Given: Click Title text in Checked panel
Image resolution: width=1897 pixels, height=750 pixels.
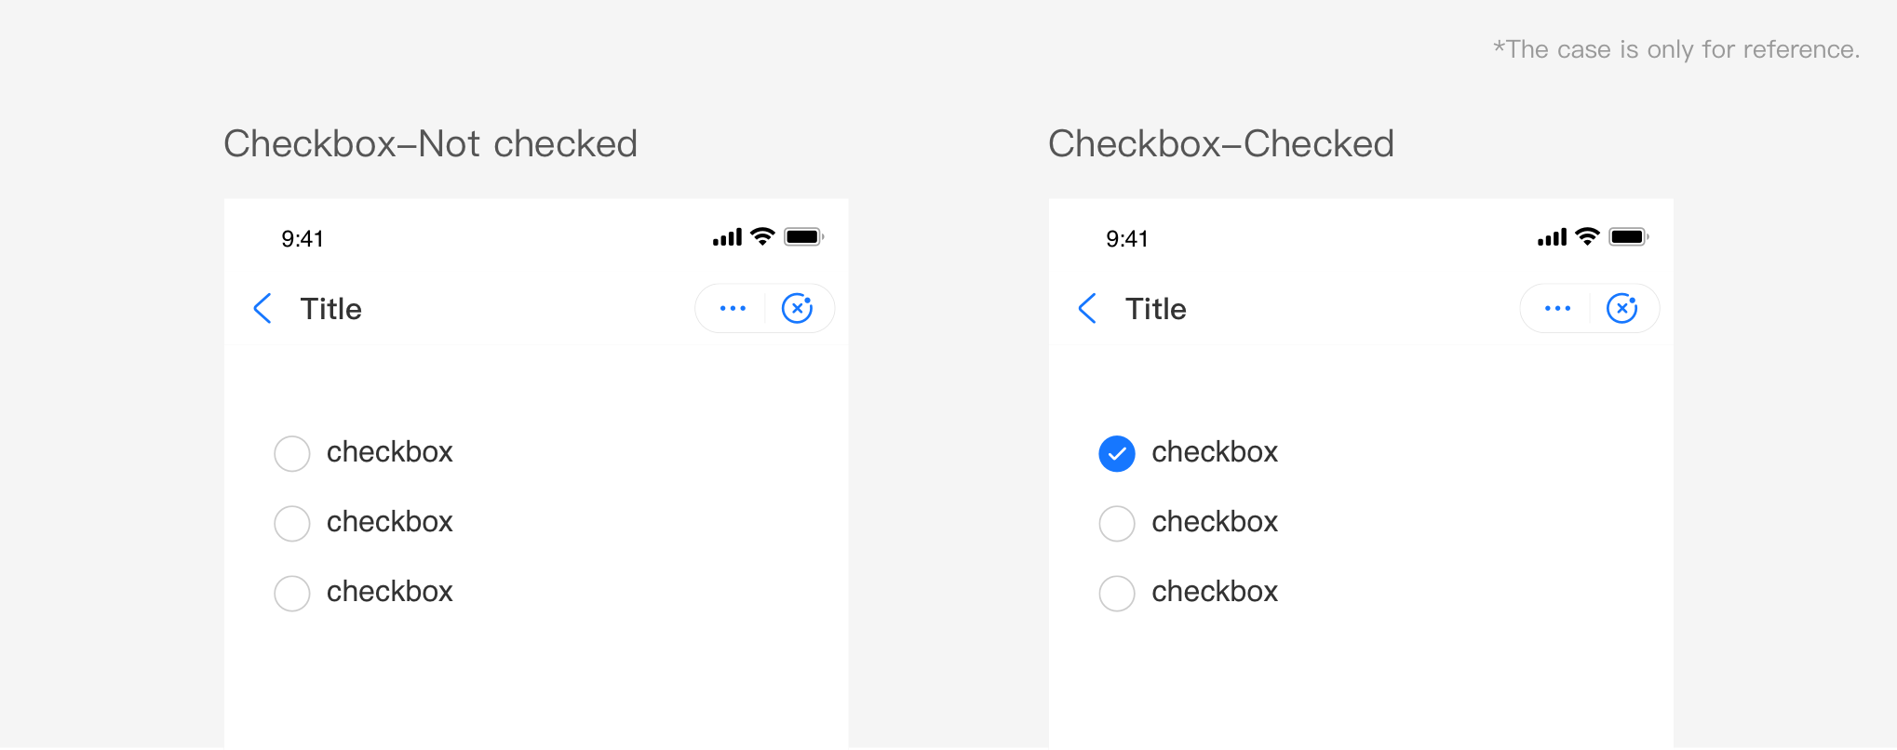Looking at the screenshot, I should pos(1155,309).
